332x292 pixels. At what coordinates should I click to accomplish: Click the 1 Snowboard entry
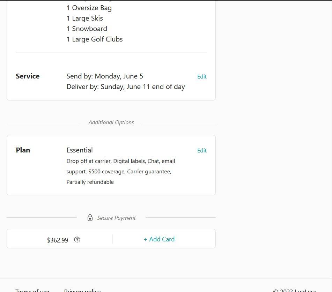(87, 29)
